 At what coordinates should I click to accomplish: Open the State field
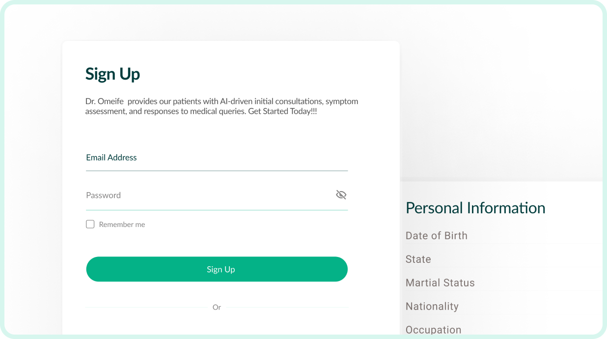click(418, 259)
